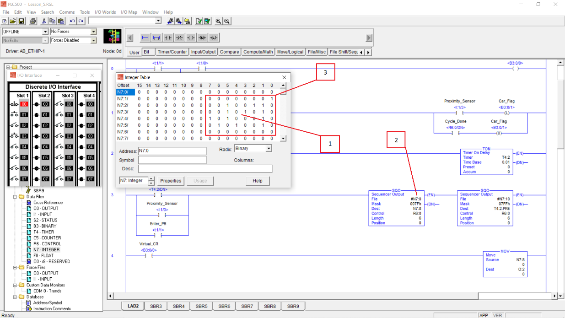
Task: Paste with the clipboard icon
Action: 60,21
